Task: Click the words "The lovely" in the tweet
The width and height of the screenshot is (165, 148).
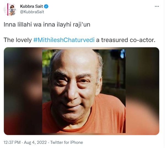Action: click(x=18, y=40)
